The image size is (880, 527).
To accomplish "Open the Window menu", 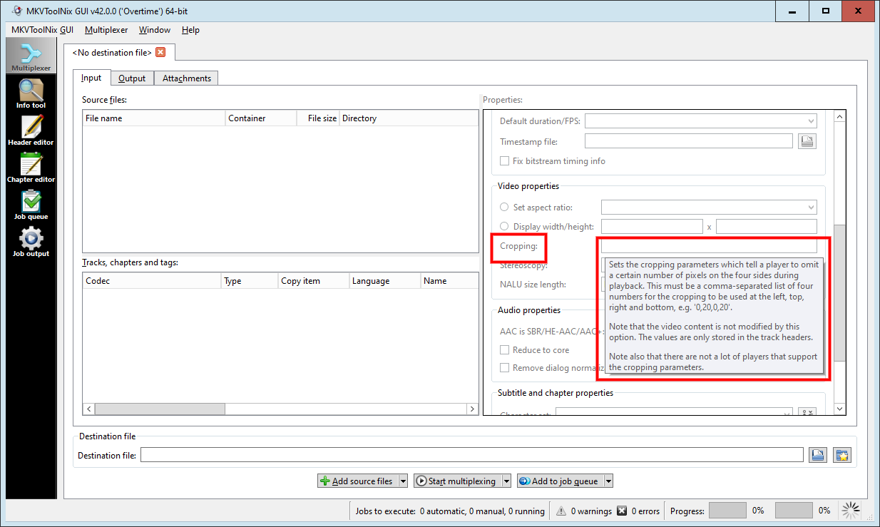I will tap(155, 30).
